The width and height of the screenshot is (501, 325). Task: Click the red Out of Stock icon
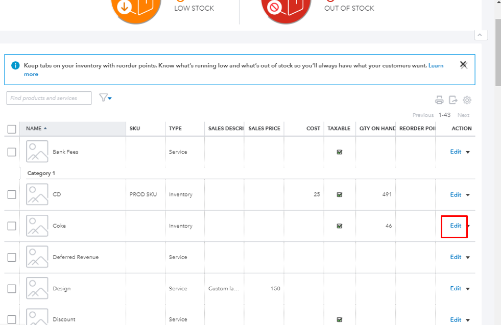pos(286,11)
